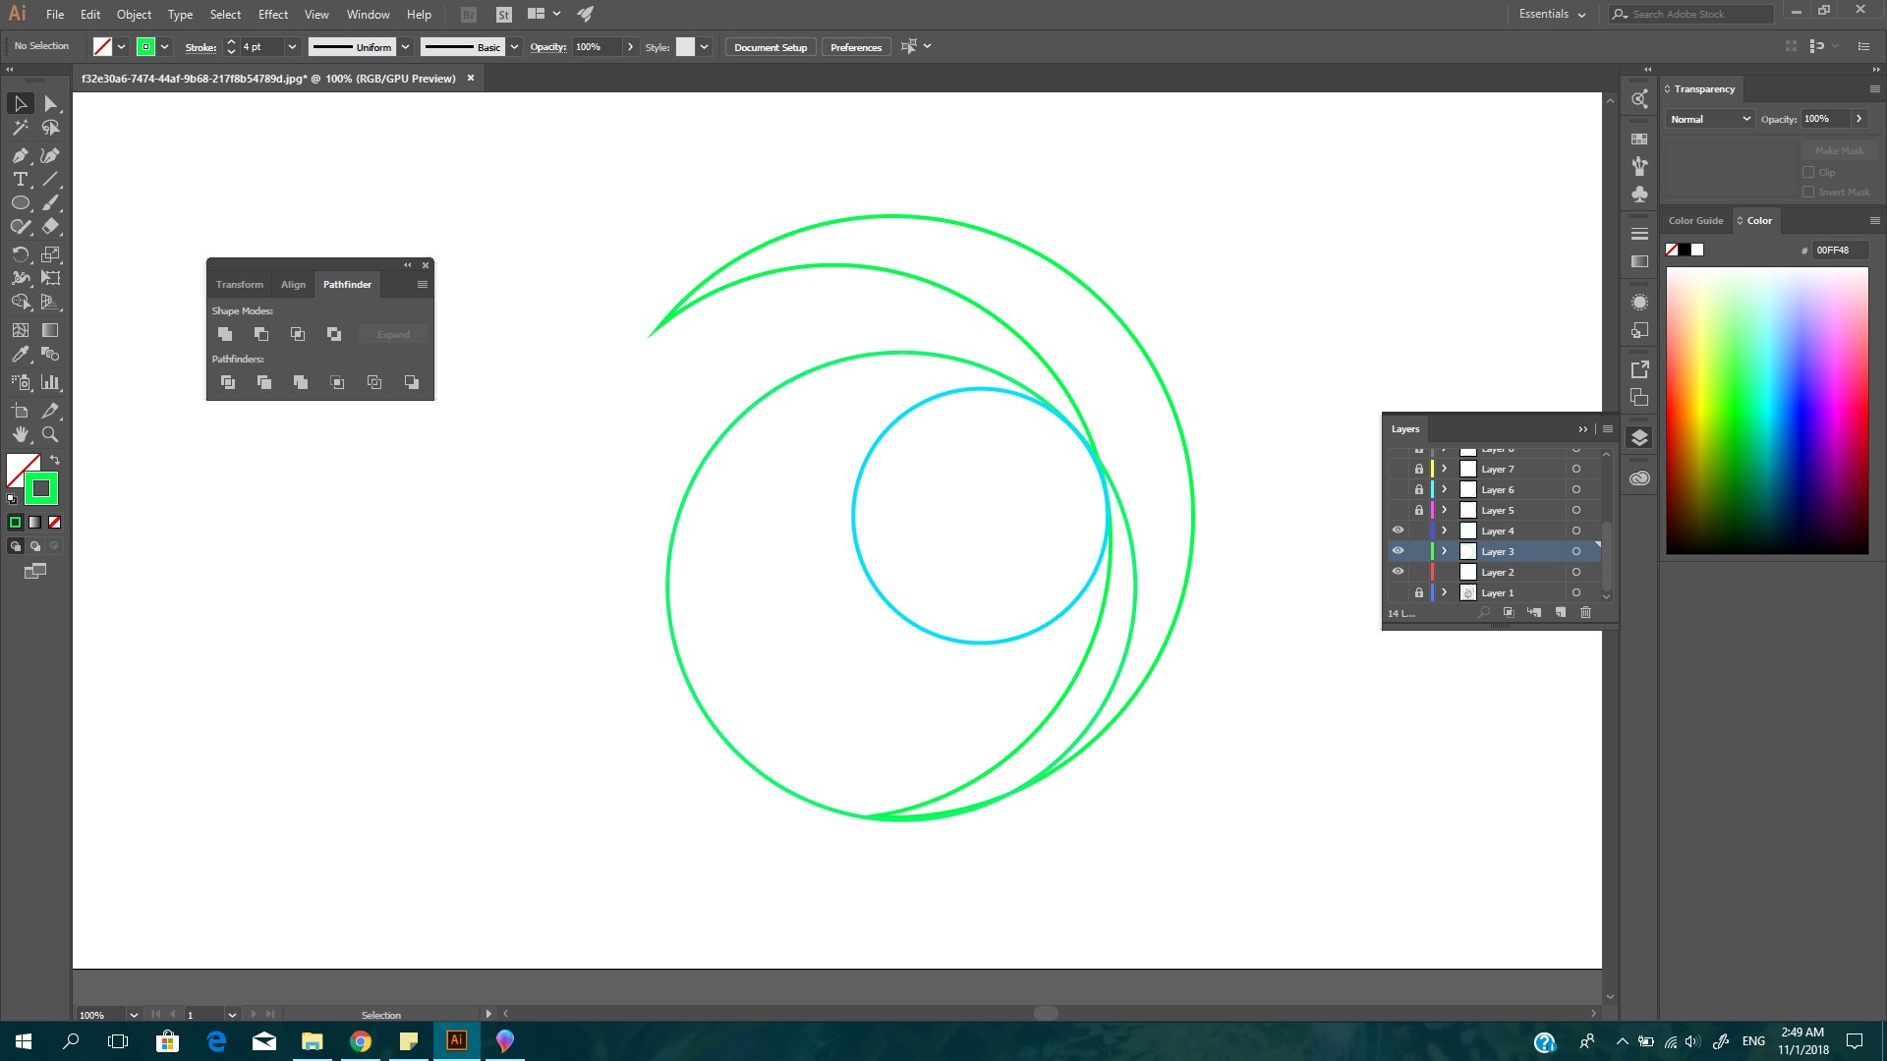Screen dimensions: 1887x1061
Task: Open the Object menu
Action: 134,14
